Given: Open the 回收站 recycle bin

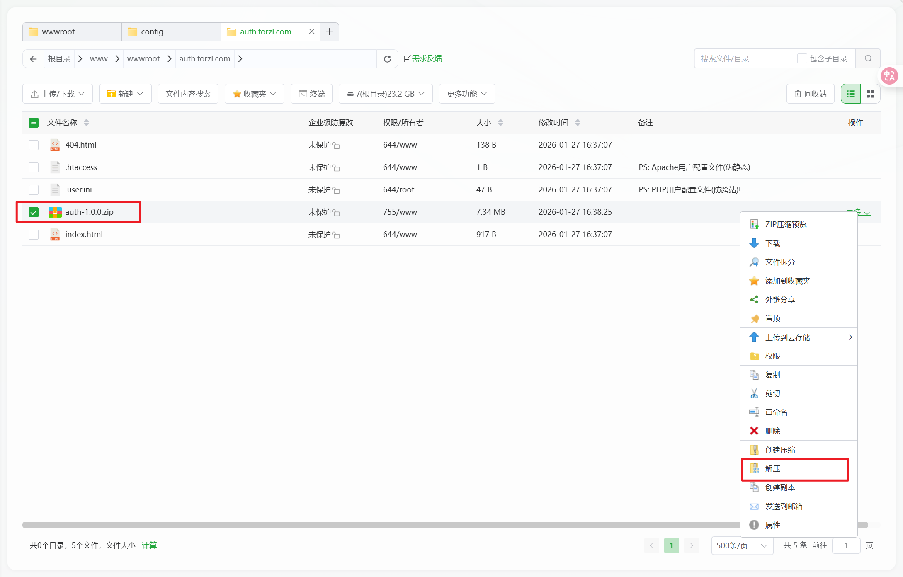Looking at the screenshot, I should click(x=810, y=94).
